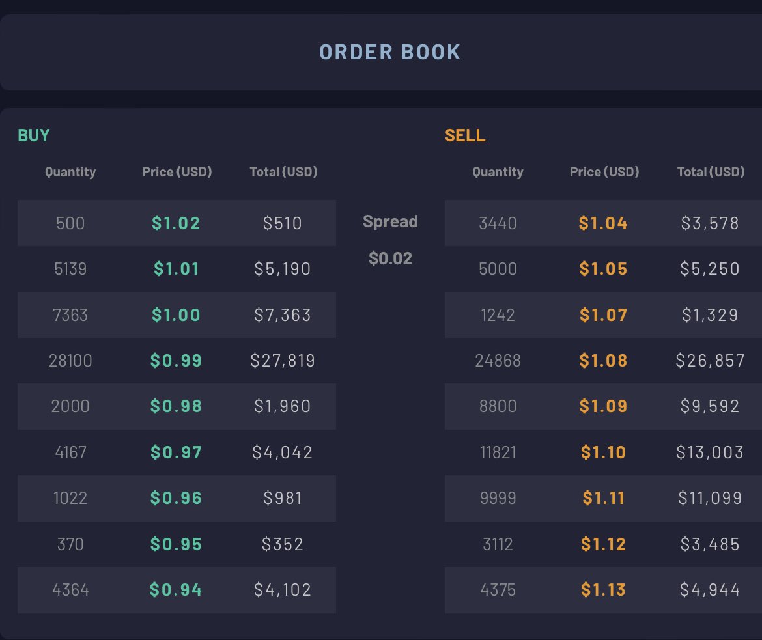Click the 7363 quantity cell

(70, 315)
